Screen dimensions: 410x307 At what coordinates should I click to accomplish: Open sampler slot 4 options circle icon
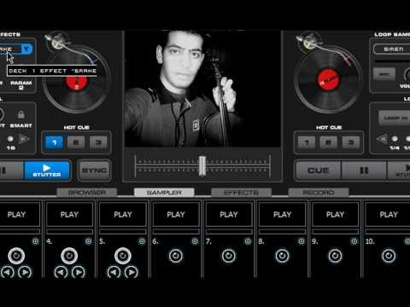pos(88,241)
